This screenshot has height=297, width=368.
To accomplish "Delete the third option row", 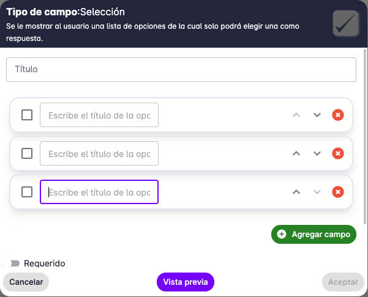I will tap(337, 192).
